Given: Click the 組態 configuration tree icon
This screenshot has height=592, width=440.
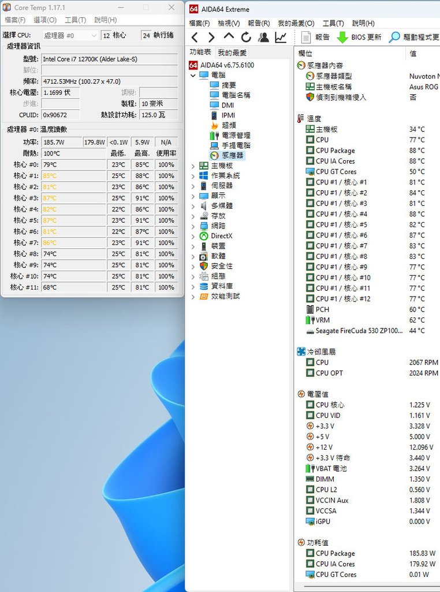Looking at the screenshot, I should 204,276.
